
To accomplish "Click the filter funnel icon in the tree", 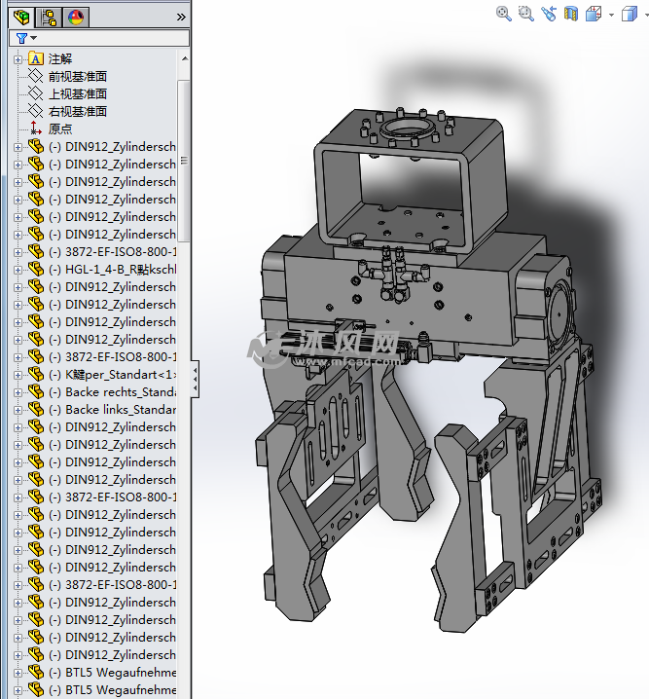I will pyautogui.click(x=20, y=38).
